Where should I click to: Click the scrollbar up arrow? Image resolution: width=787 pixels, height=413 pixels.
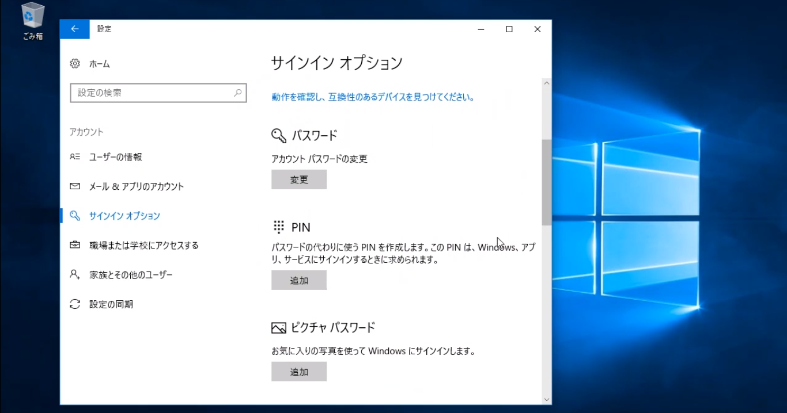point(547,83)
